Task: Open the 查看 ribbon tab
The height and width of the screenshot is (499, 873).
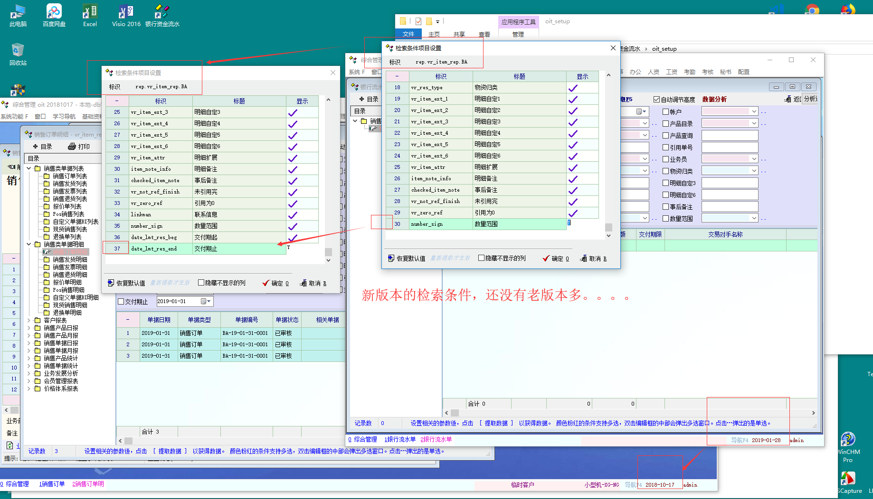Action: (x=484, y=34)
